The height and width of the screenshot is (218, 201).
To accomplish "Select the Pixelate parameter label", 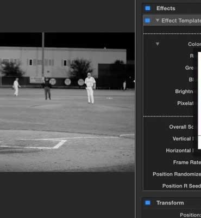I will [185, 103].
